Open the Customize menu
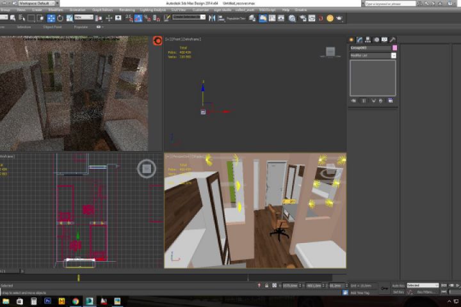461x307 pixels. click(200, 10)
